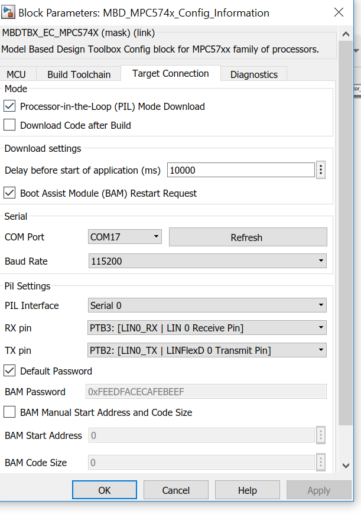Enable BAM Manual Start Address and Code Size

click(x=9, y=412)
